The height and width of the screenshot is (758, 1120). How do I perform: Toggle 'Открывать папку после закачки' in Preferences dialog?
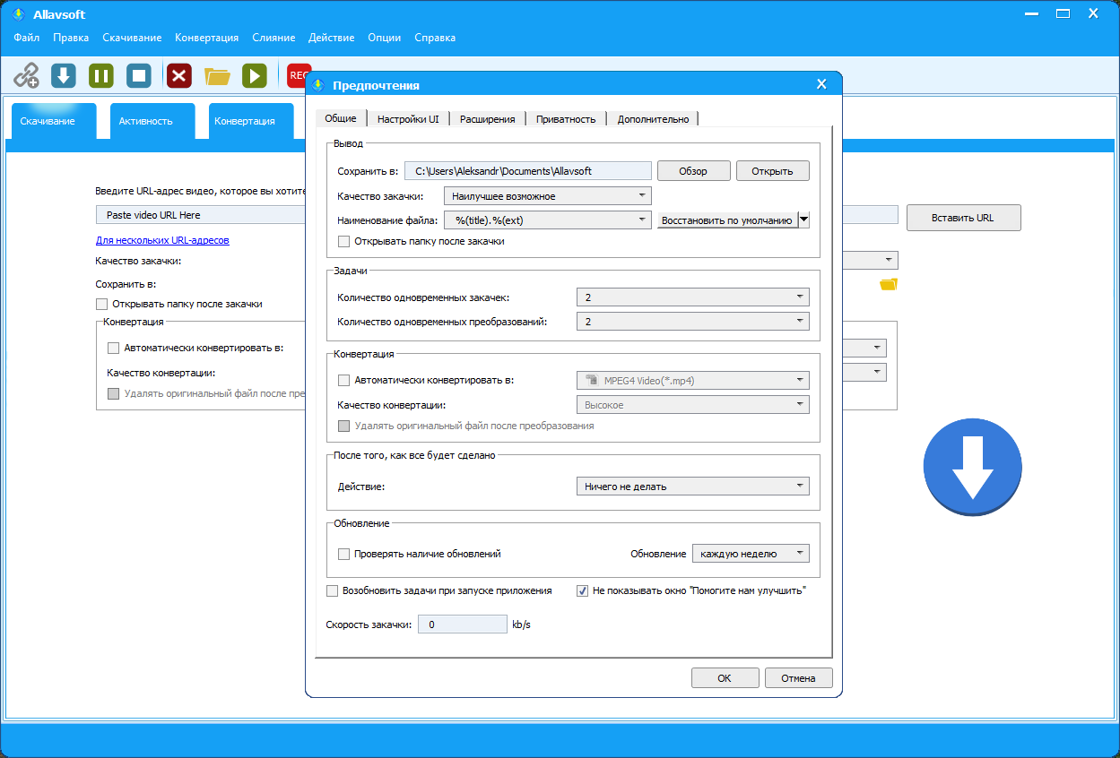[343, 241]
